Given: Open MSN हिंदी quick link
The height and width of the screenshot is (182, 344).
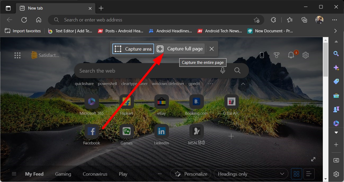Looking at the screenshot, I should coord(196,135).
